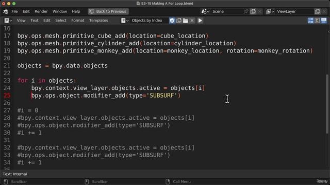The image size is (330, 185).
Task: Click the Objects by Index name field
Action: point(148,21)
